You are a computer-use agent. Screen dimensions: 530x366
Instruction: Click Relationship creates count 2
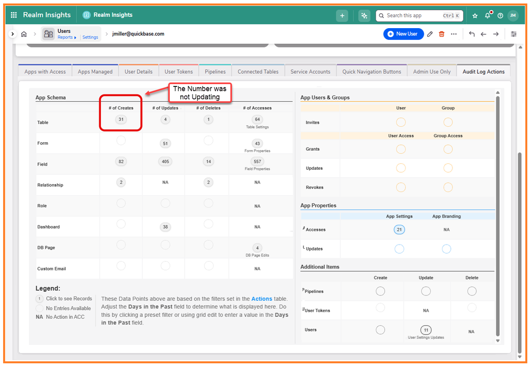pos(121,182)
